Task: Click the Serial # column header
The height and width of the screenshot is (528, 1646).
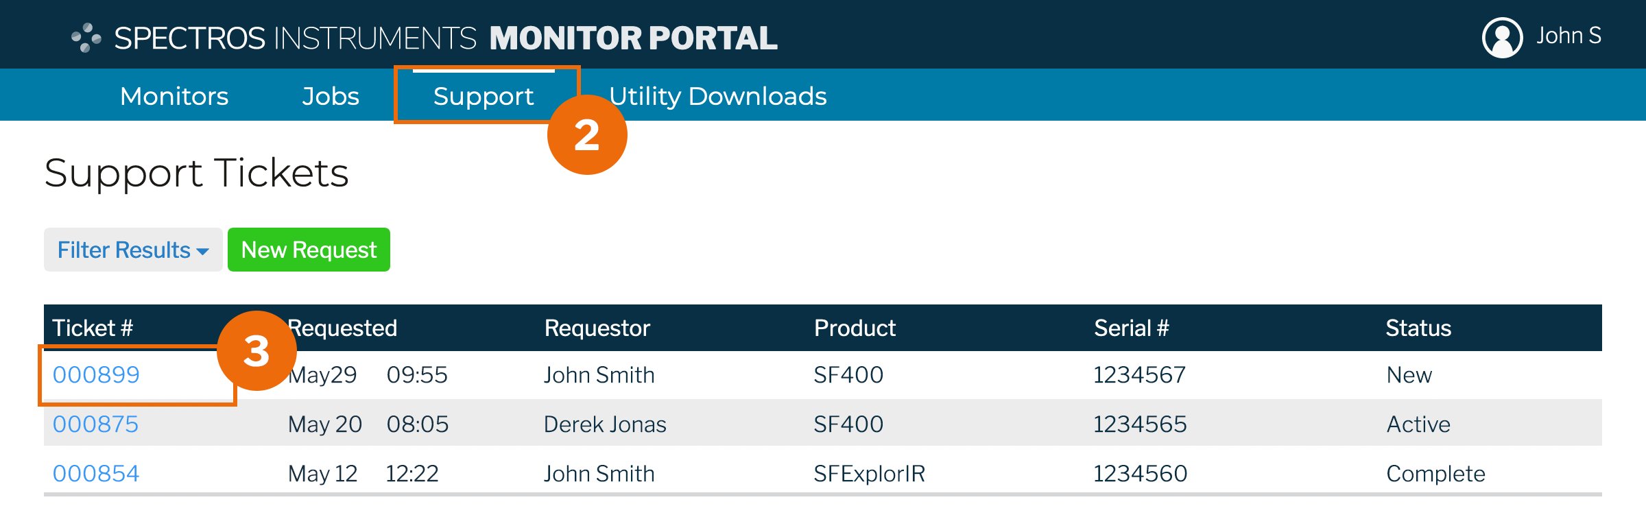Action: click(x=1131, y=328)
